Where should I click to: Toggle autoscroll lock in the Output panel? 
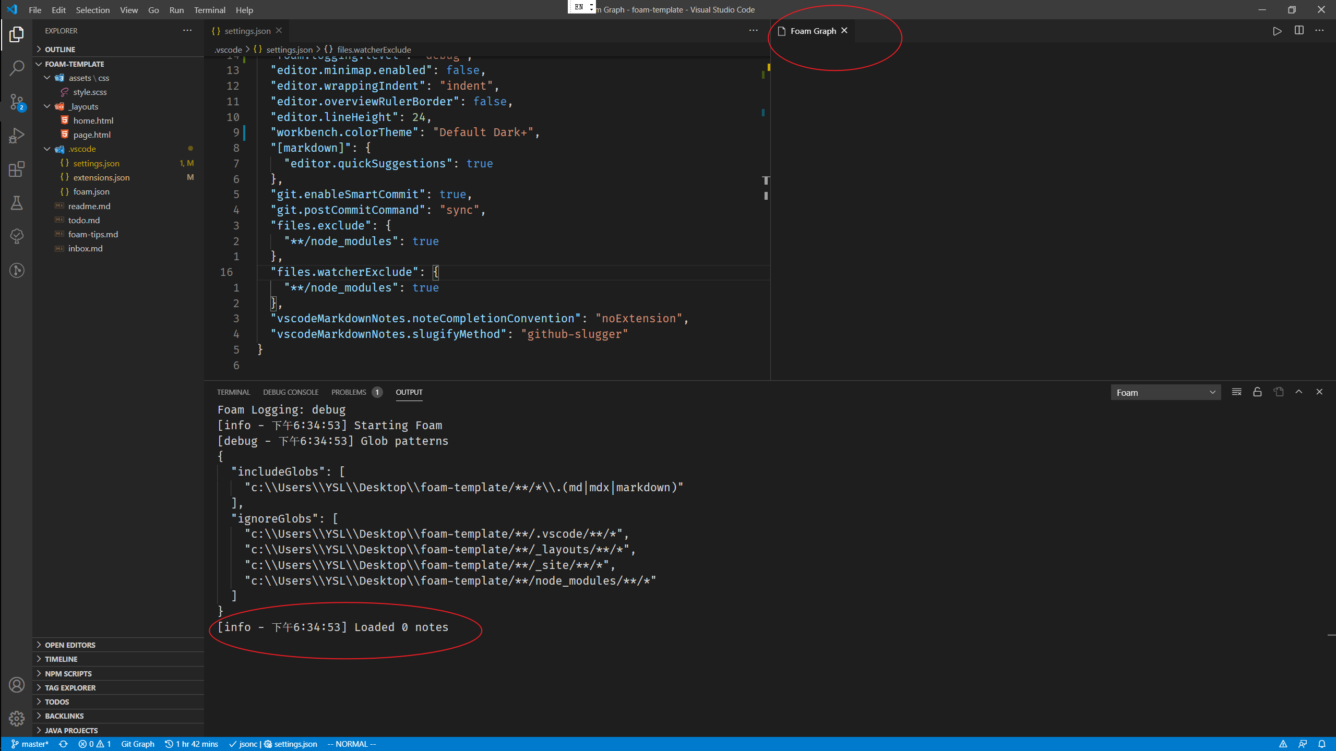click(1257, 392)
